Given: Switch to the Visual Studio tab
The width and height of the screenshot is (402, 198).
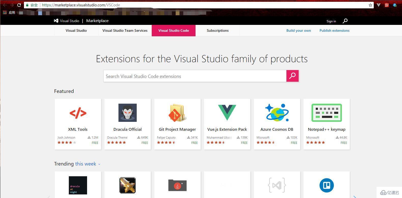Looking at the screenshot, I should coord(76,30).
